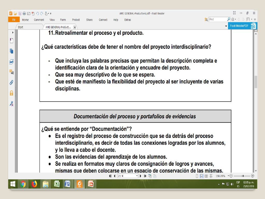Viewport: 265px width, 199px height.
Task: Open the search settings gear dropdown
Action: 233,19
